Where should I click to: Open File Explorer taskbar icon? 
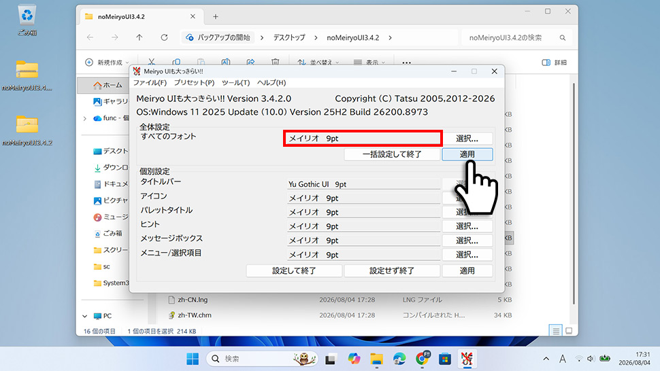coord(377,359)
